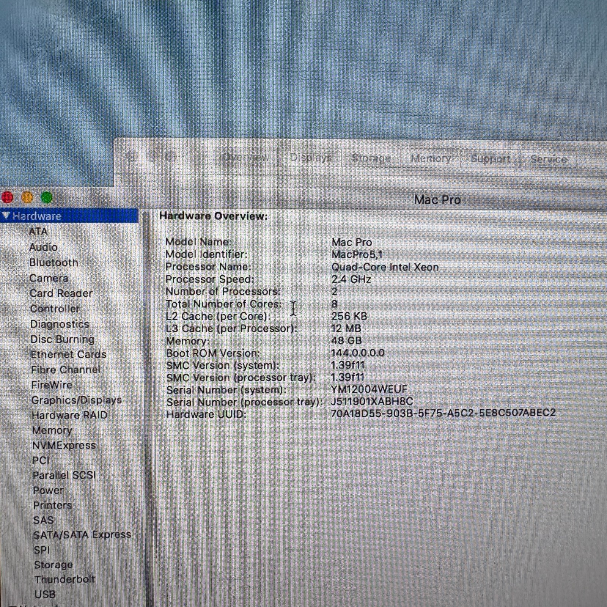Screen dimensions: 607x607
Task: Open the Service tab in About This Mac
Action: pyautogui.click(x=548, y=159)
